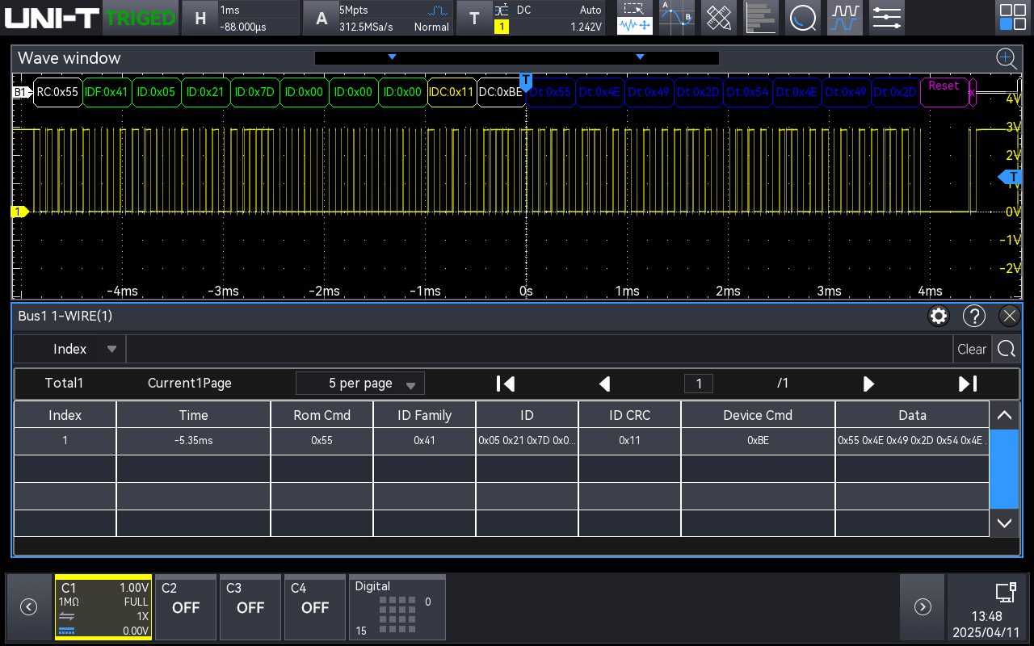Open the ruler and pencil measure icon

(718, 18)
